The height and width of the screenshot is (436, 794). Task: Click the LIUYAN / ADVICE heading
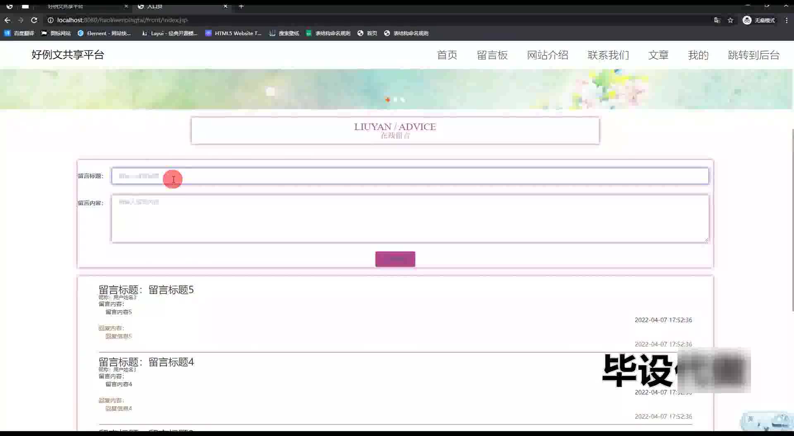(395, 127)
